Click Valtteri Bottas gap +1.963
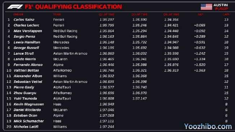 coord(200,71)
